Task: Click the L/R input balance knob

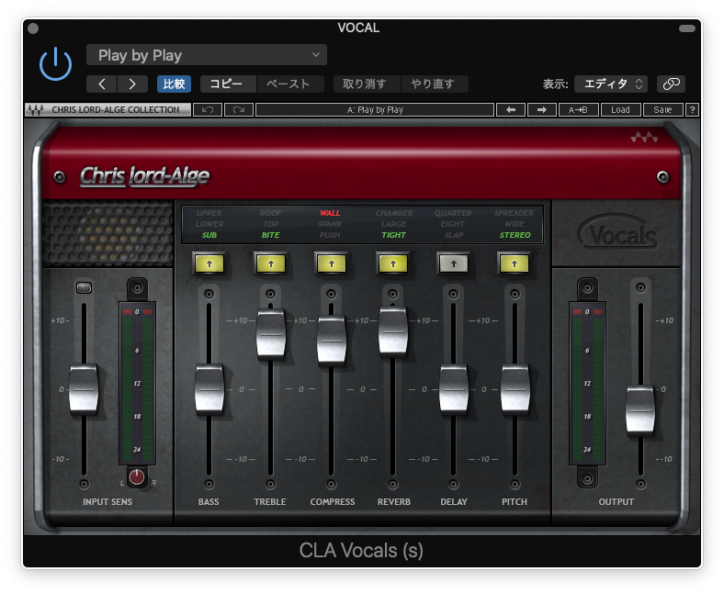Action: pyautogui.click(x=137, y=476)
